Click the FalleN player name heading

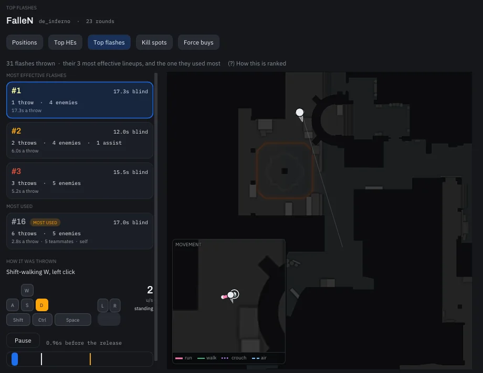20,20
